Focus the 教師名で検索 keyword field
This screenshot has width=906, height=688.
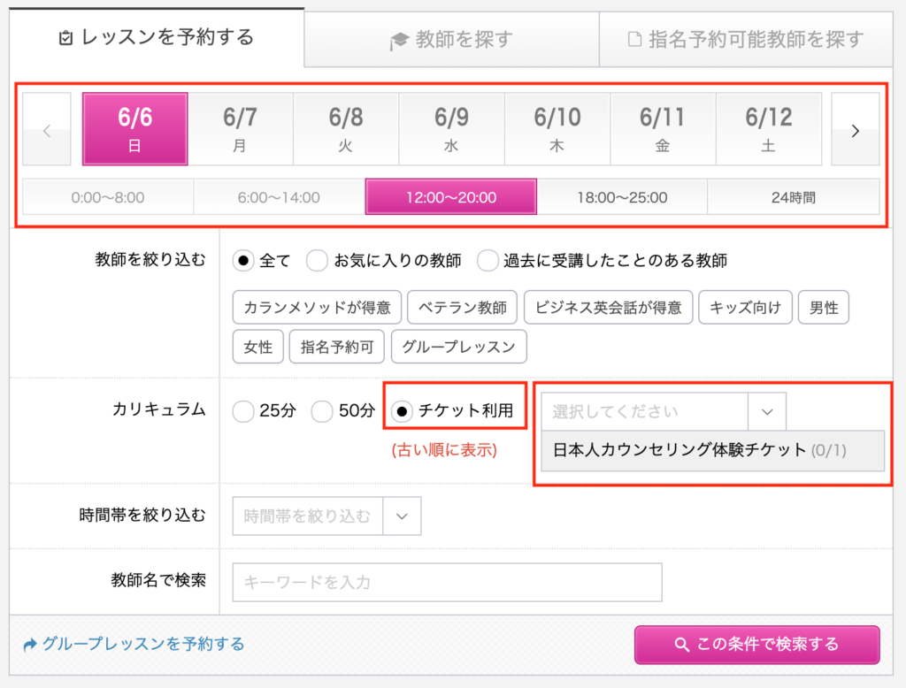447,582
